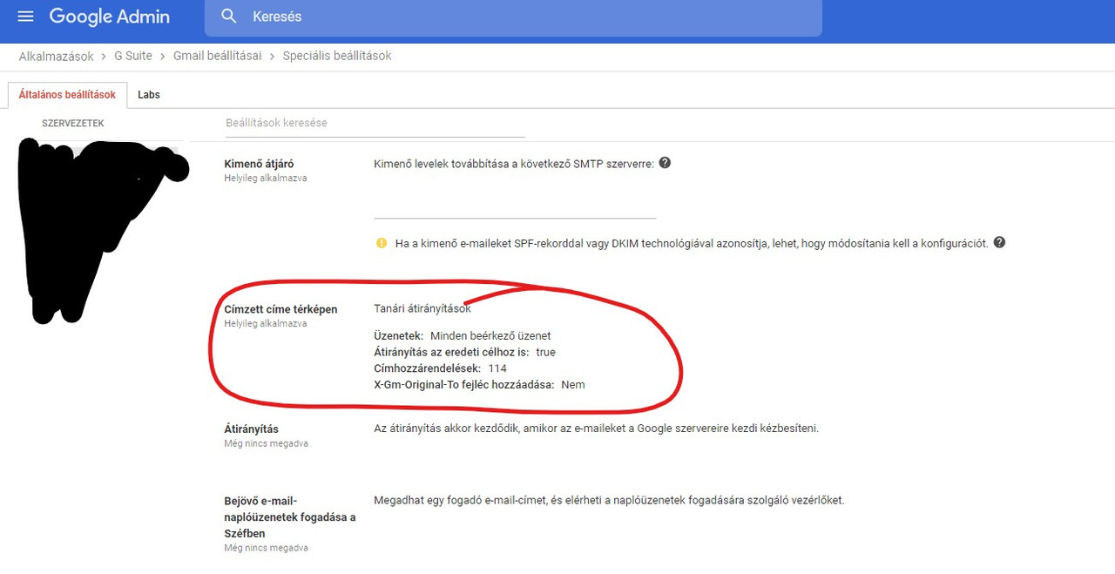The height and width of the screenshot is (574, 1115).
Task: Go to G Suite breadcrumb
Action: (133, 56)
